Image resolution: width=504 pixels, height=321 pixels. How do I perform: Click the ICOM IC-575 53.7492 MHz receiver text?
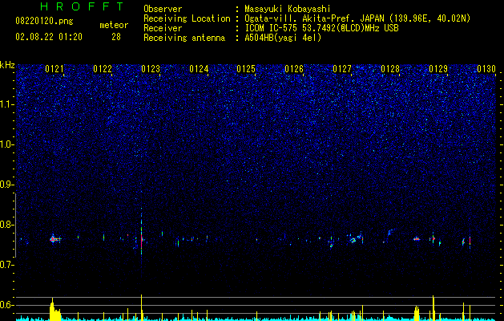(x=321, y=28)
